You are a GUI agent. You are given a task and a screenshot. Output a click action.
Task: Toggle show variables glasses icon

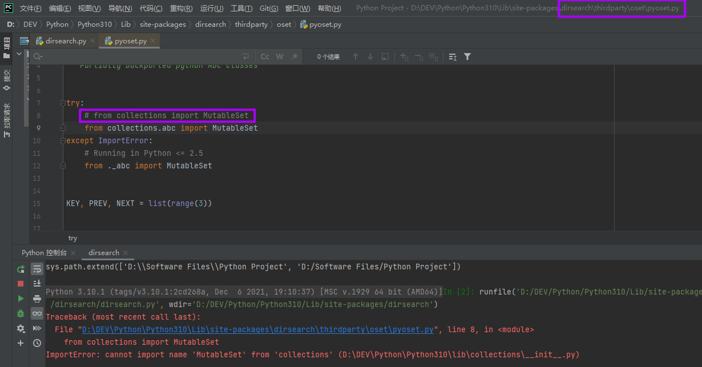click(37, 313)
